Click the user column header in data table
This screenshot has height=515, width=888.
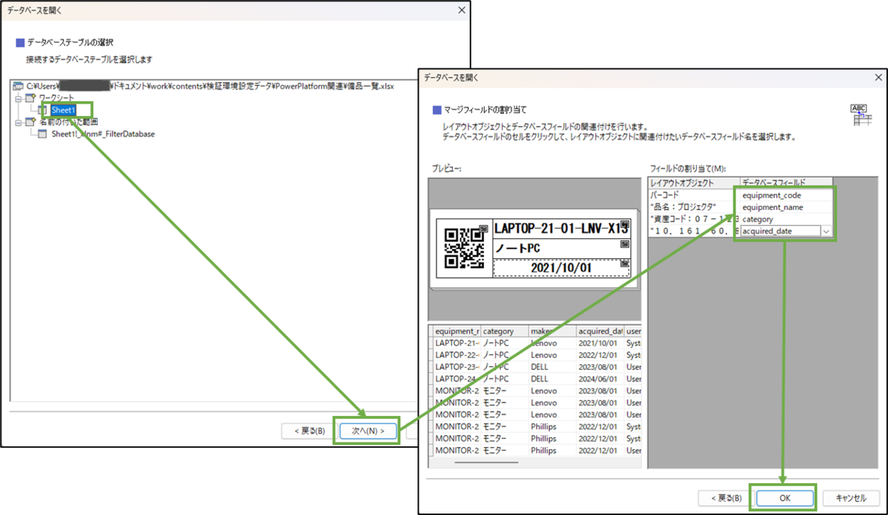tap(631, 331)
